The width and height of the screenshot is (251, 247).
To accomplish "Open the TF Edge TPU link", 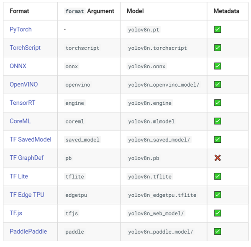I will (x=27, y=195).
